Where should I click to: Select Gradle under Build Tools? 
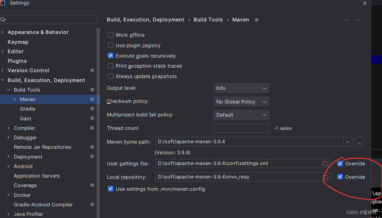click(x=27, y=109)
